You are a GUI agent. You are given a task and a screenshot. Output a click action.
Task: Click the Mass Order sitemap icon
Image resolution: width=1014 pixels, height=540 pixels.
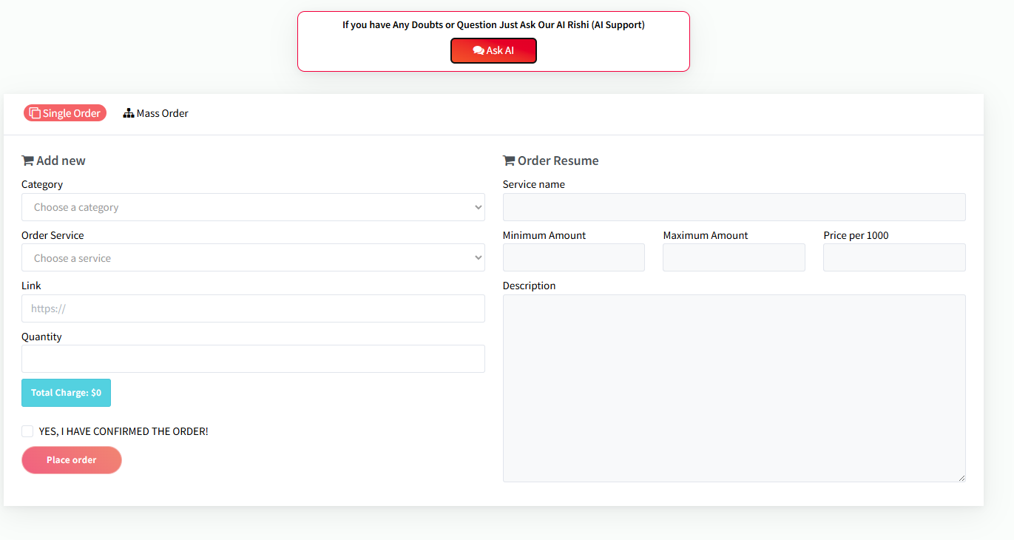[129, 113]
